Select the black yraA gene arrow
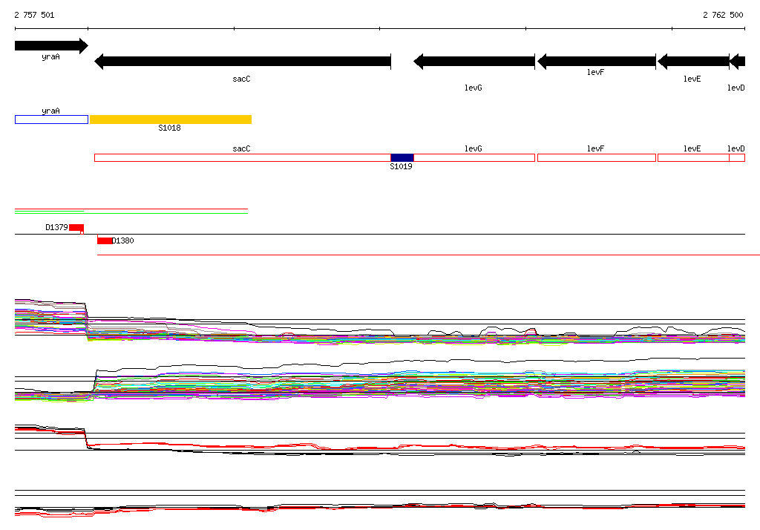Image resolution: width=760 pixels, height=530 pixels. click(51, 46)
